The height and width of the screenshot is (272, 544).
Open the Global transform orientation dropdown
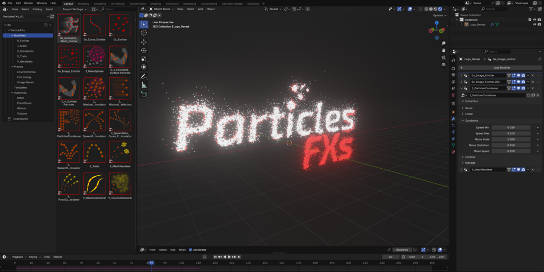(273, 9)
